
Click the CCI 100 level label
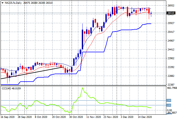click(x=169, y=105)
